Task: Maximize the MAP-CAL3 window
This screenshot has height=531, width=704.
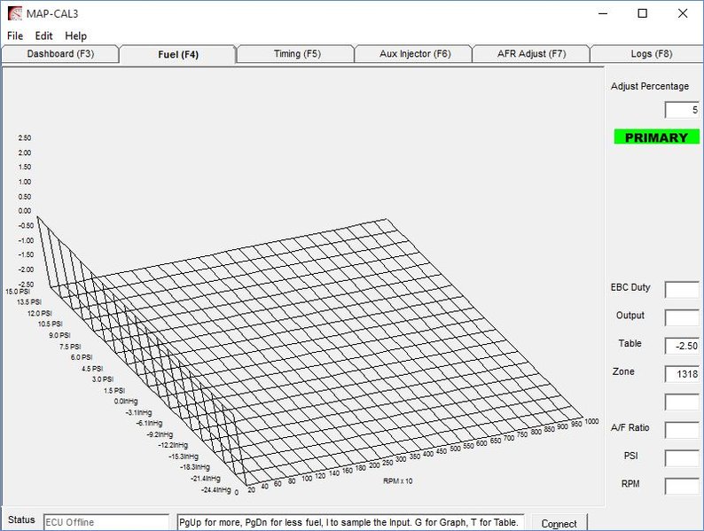Action: click(643, 13)
